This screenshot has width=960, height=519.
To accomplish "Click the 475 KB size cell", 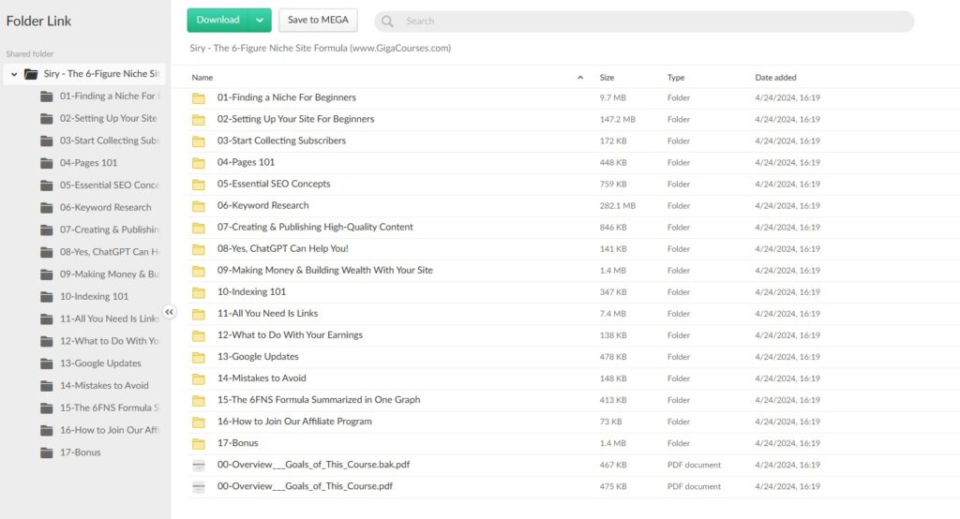I will 613,486.
